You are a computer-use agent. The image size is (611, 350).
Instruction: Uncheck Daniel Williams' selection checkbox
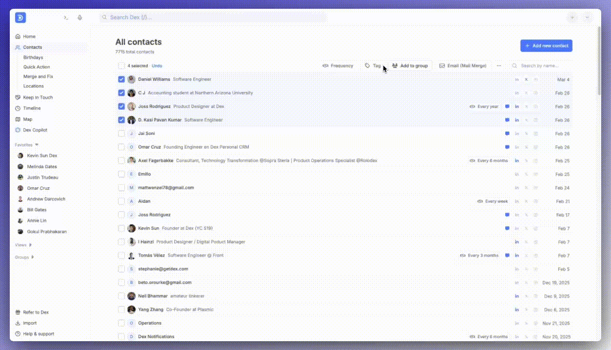coord(121,79)
